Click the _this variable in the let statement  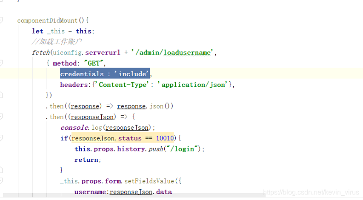[x=56, y=31]
